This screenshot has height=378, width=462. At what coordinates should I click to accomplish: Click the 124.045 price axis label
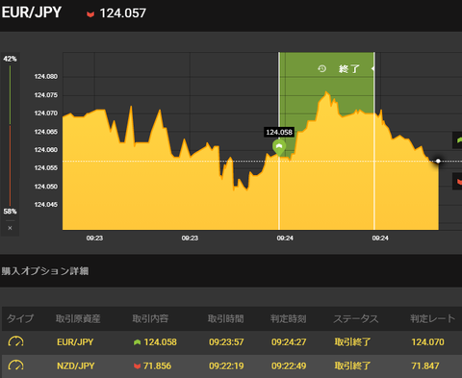[46, 205]
